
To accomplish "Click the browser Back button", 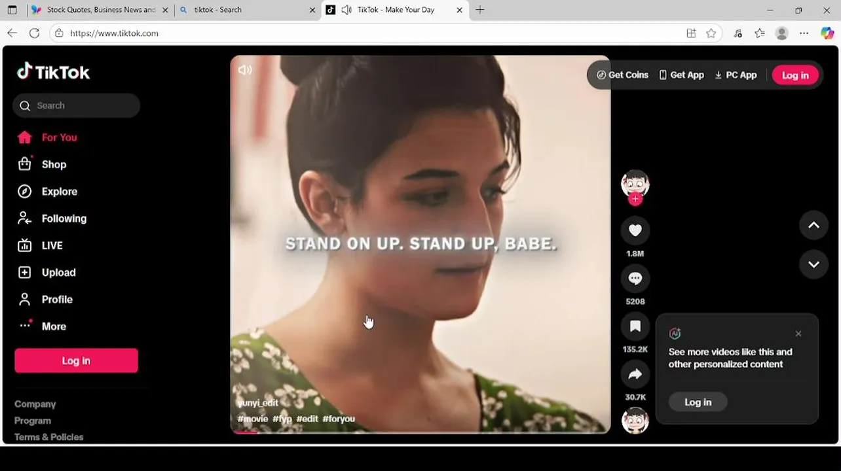I will (12, 33).
